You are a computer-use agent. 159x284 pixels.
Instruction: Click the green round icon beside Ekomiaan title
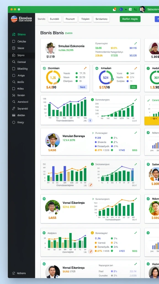click(x=44, y=68)
